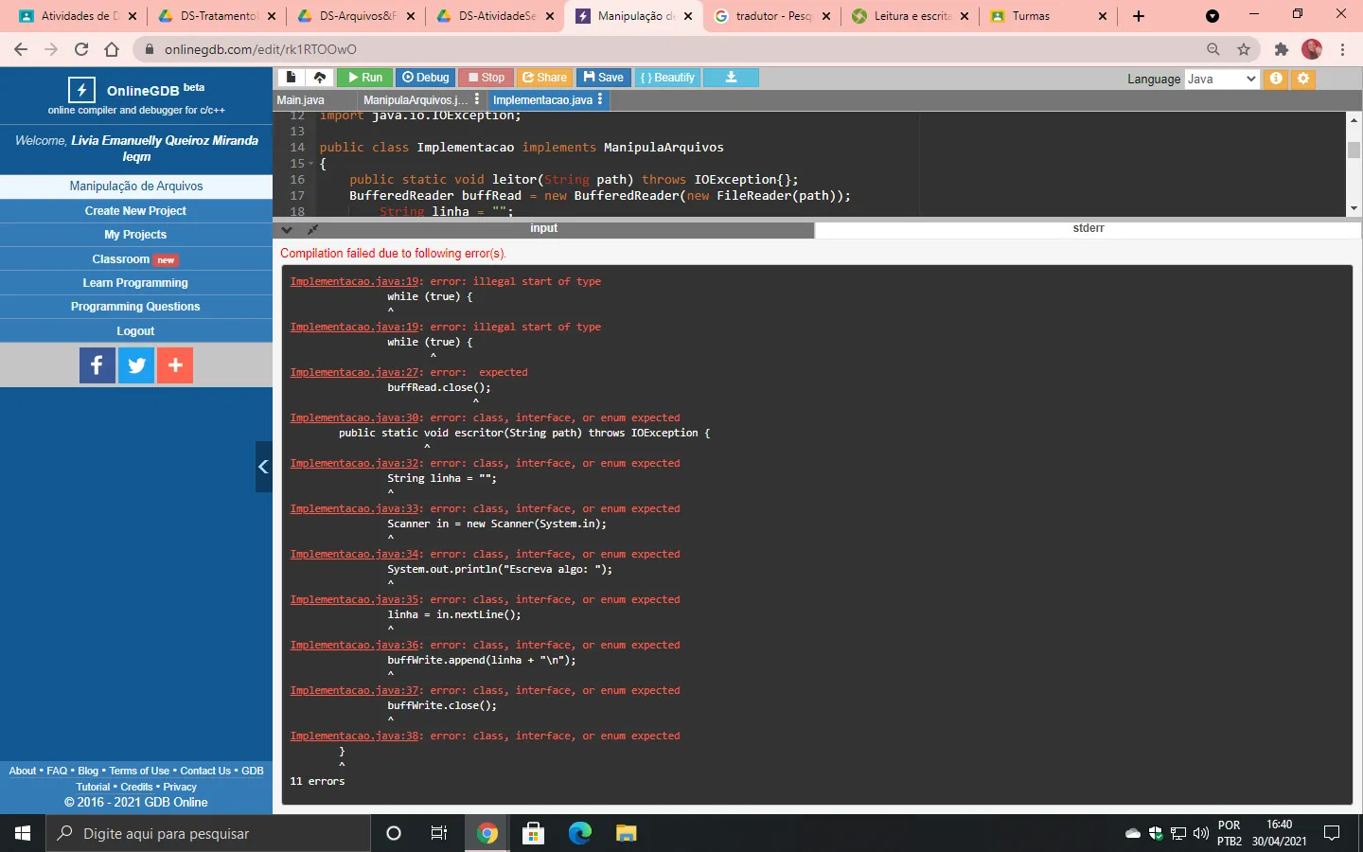Viewport: 1363px width, 852px height.
Task: Click the Windows taskbar search box
Action: click(x=208, y=833)
